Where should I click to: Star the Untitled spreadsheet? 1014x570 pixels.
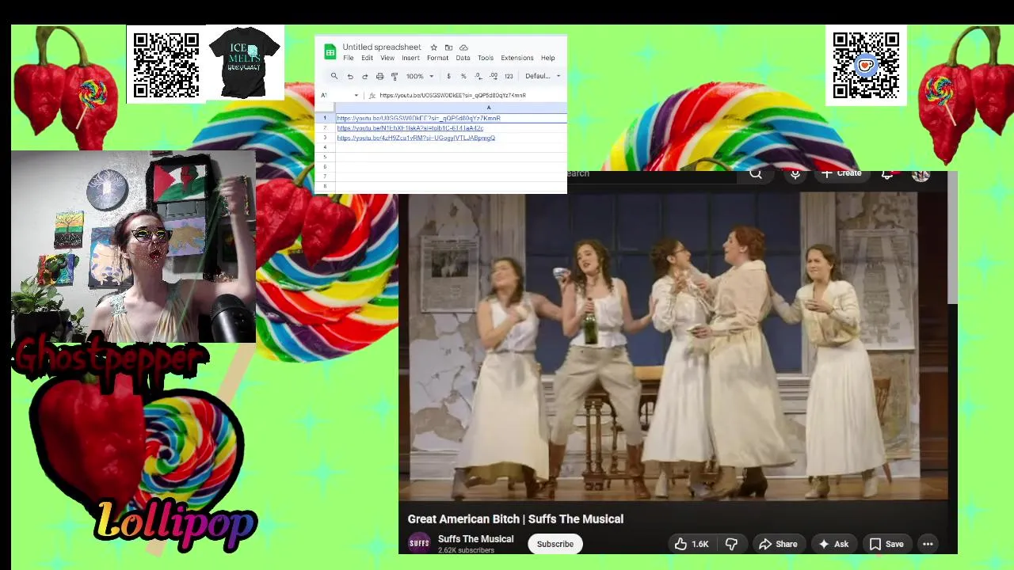[x=433, y=47]
